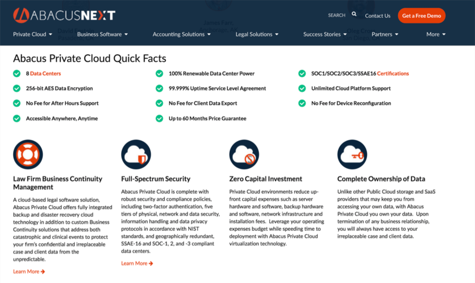Click green checkmark beside 8 Data Centers

pyautogui.click(x=16, y=73)
